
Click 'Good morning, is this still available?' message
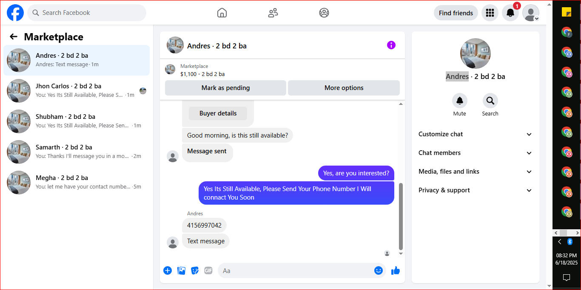[237, 135]
